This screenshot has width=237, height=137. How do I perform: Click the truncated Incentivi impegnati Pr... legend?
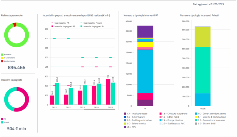[x=93, y=26]
